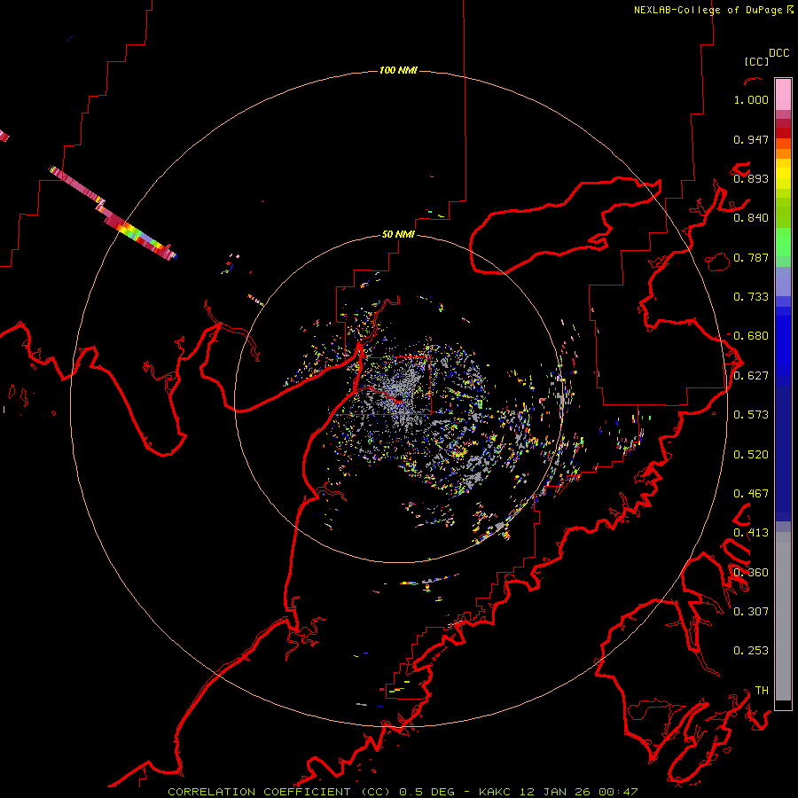Click the 0.787 scale value
The height and width of the screenshot is (798, 798).
coord(751,257)
